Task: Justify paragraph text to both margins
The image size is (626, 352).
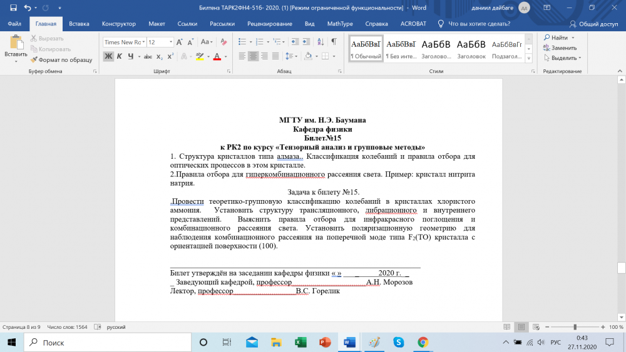Action: pyautogui.click(x=276, y=56)
